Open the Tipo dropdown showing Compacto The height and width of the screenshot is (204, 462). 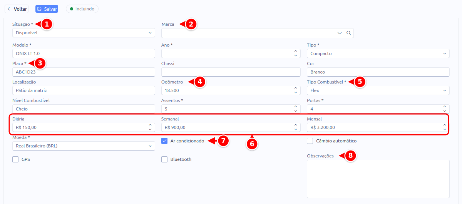tap(378, 54)
